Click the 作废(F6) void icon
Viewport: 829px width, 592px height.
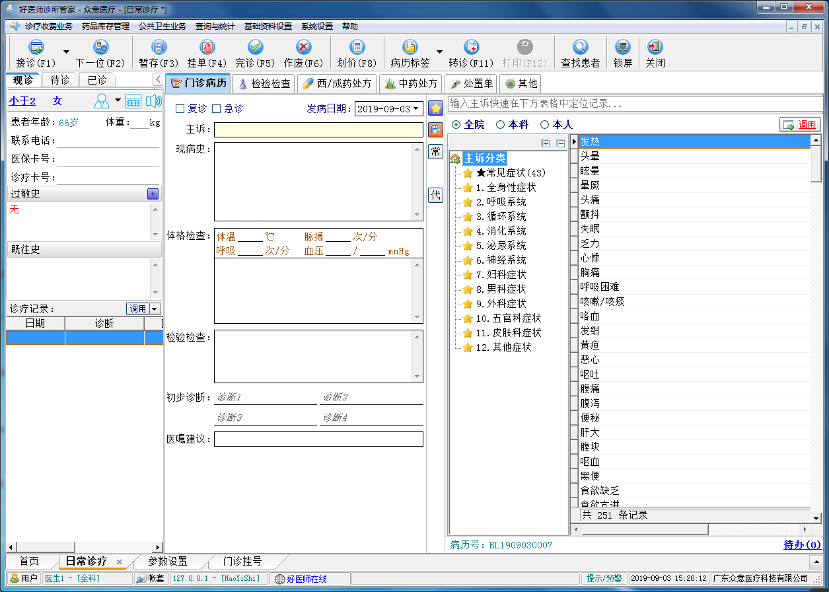click(303, 48)
